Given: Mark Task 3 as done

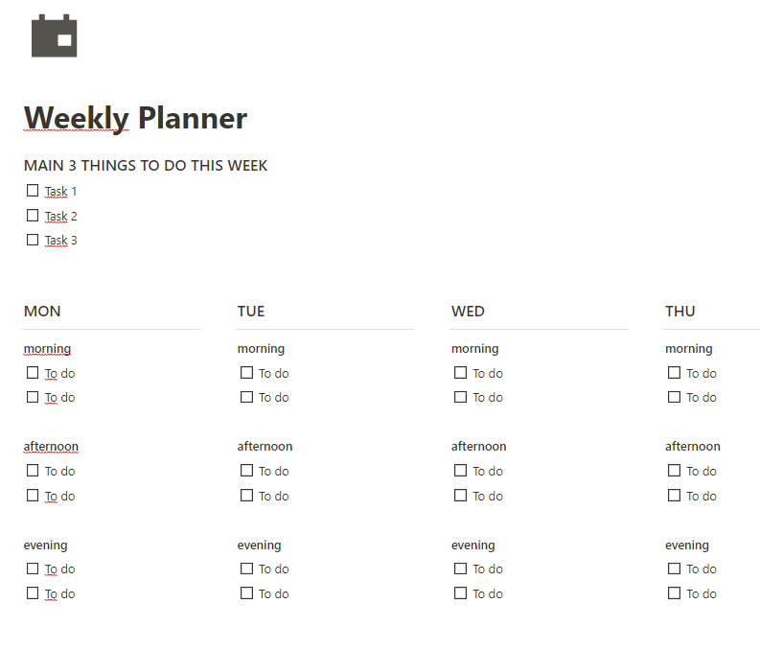Looking at the screenshot, I should [33, 240].
